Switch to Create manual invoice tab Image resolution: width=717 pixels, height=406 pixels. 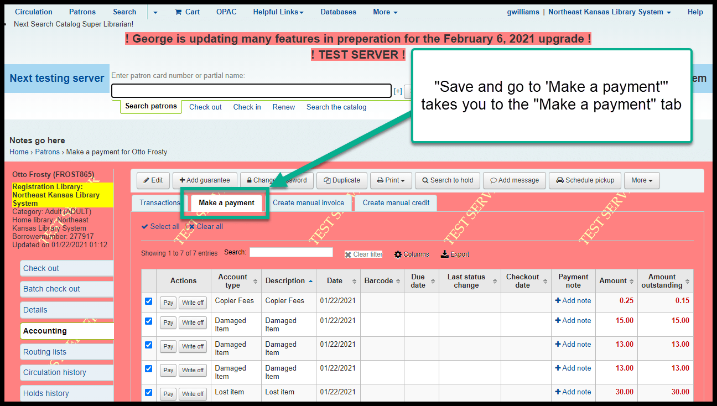coord(309,203)
